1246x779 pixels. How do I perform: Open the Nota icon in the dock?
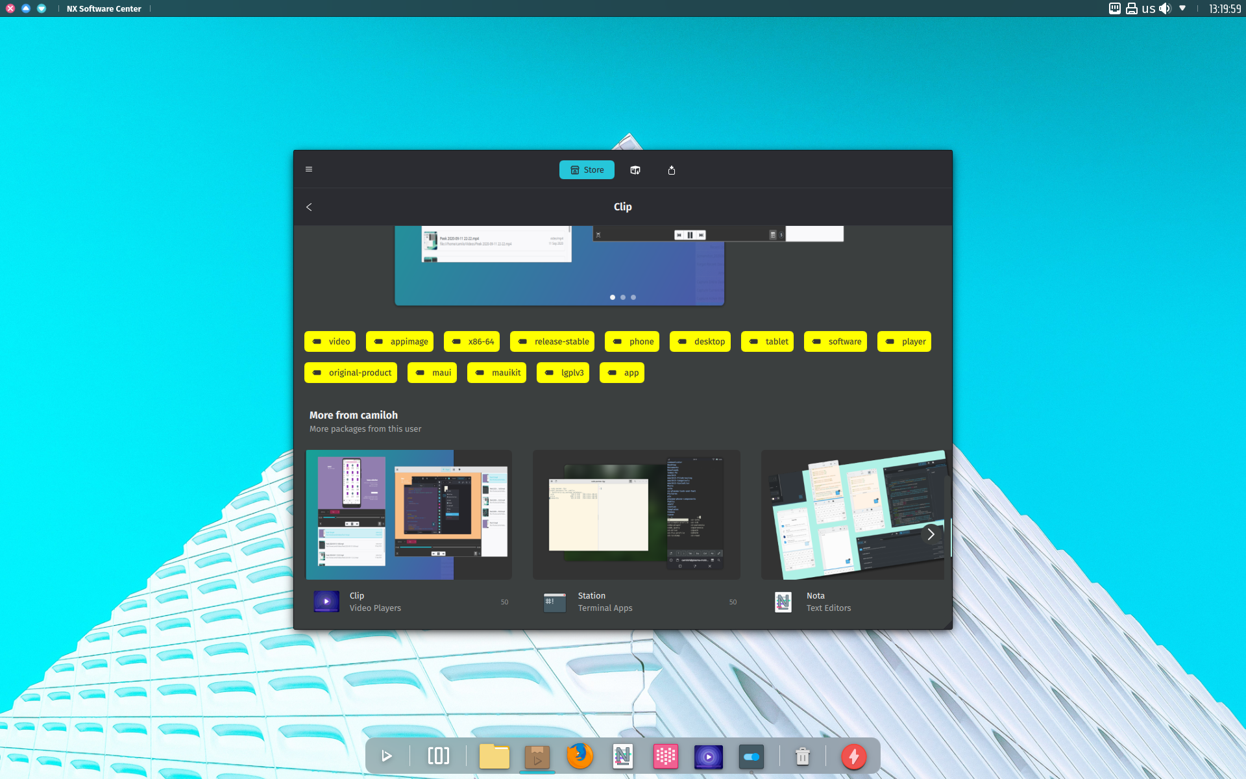coord(622,756)
